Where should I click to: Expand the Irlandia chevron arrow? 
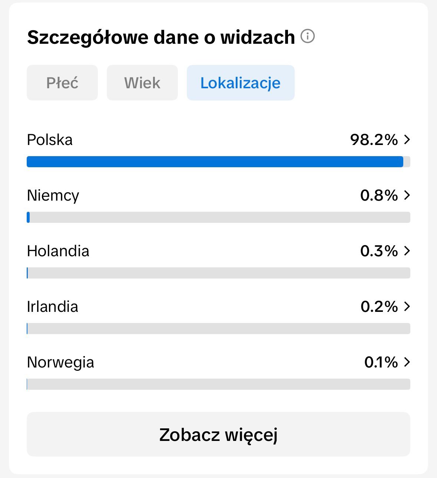(407, 307)
